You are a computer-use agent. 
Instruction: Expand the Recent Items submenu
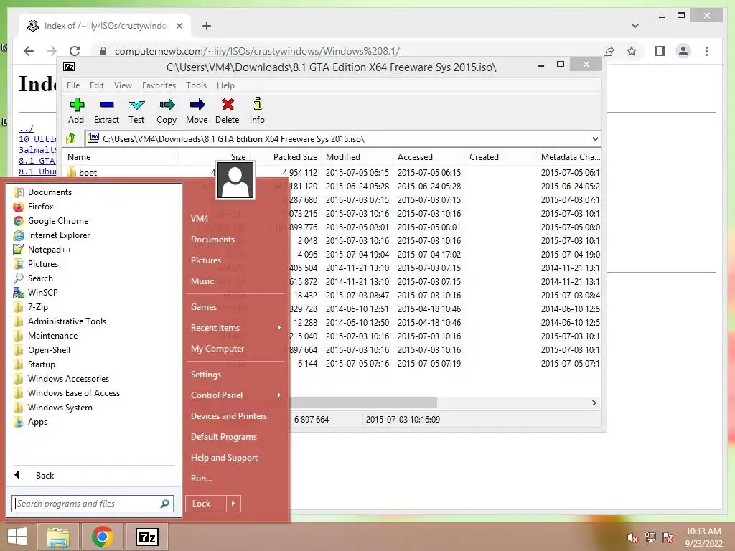pyautogui.click(x=236, y=328)
